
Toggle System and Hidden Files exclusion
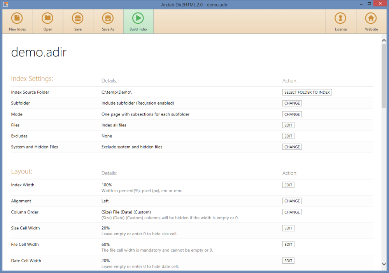point(292,147)
